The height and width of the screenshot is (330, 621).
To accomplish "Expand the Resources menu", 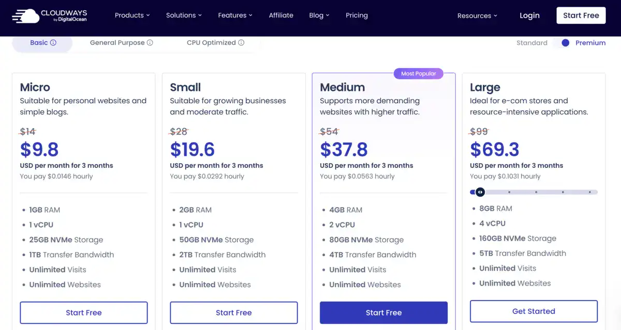I will [477, 15].
